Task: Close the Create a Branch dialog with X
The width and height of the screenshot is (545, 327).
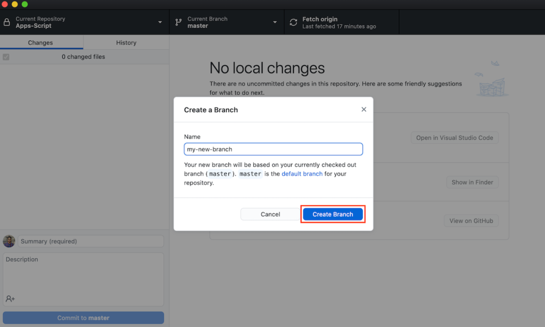Action: tap(364, 109)
